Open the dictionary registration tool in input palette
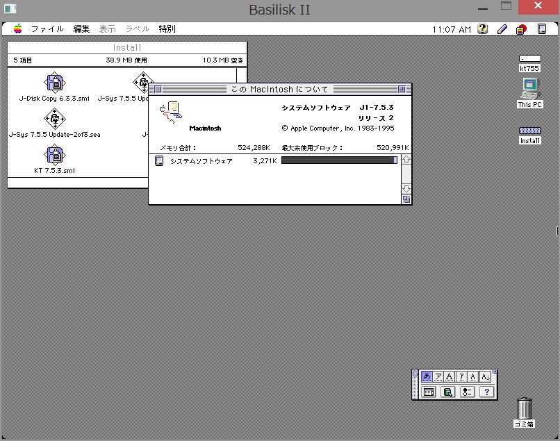The width and height of the screenshot is (560, 441). (448, 392)
